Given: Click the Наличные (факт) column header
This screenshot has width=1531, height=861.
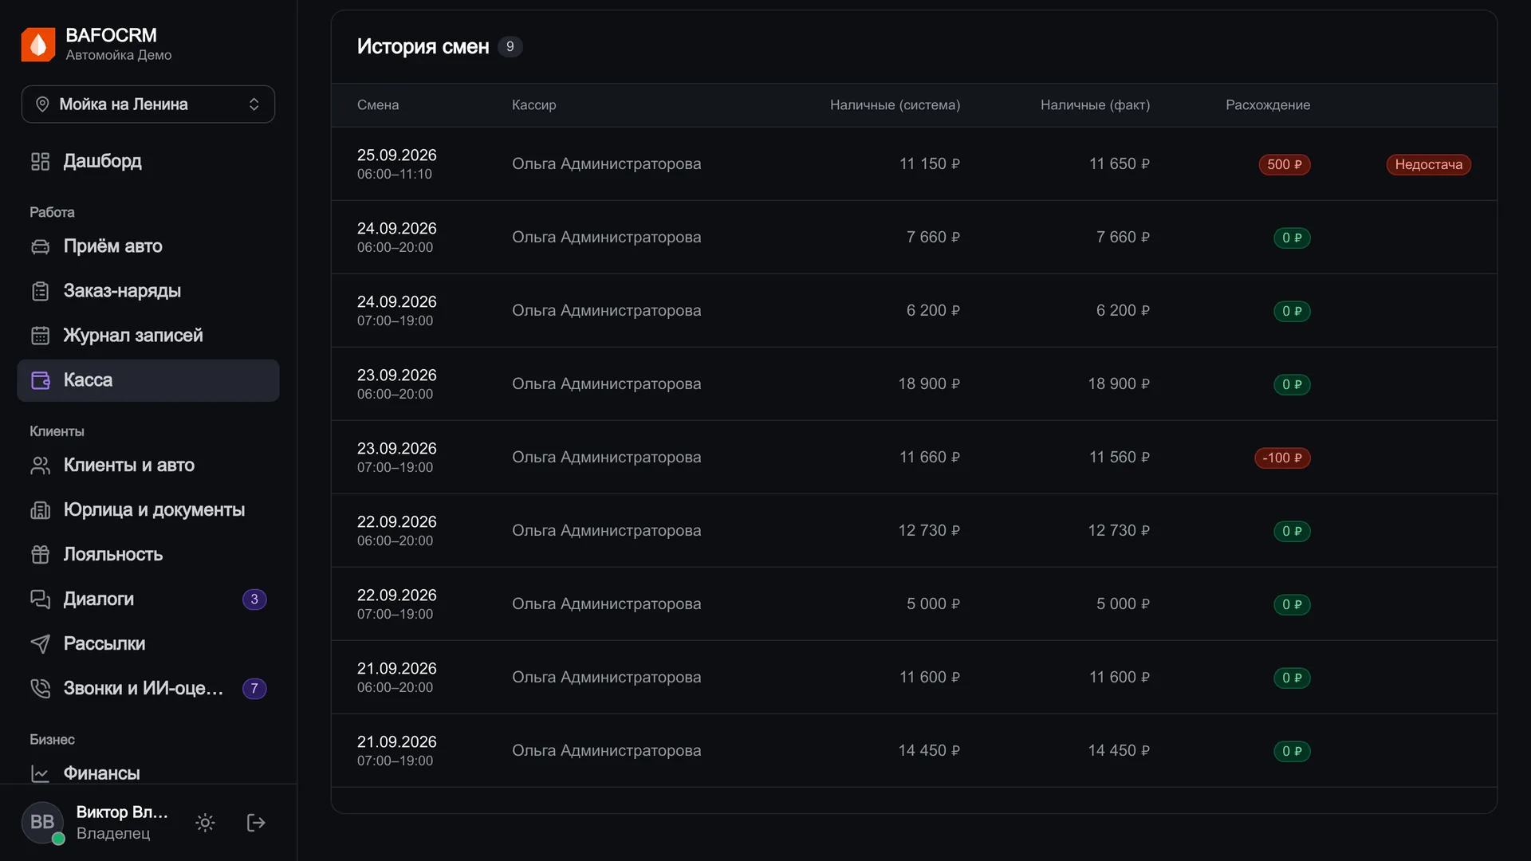Looking at the screenshot, I should point(1095,105).
